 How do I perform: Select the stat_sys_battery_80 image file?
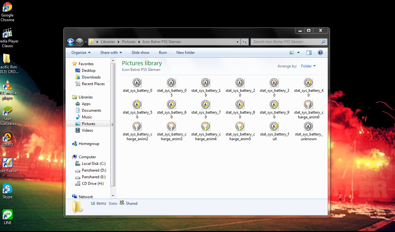[240, 110]
